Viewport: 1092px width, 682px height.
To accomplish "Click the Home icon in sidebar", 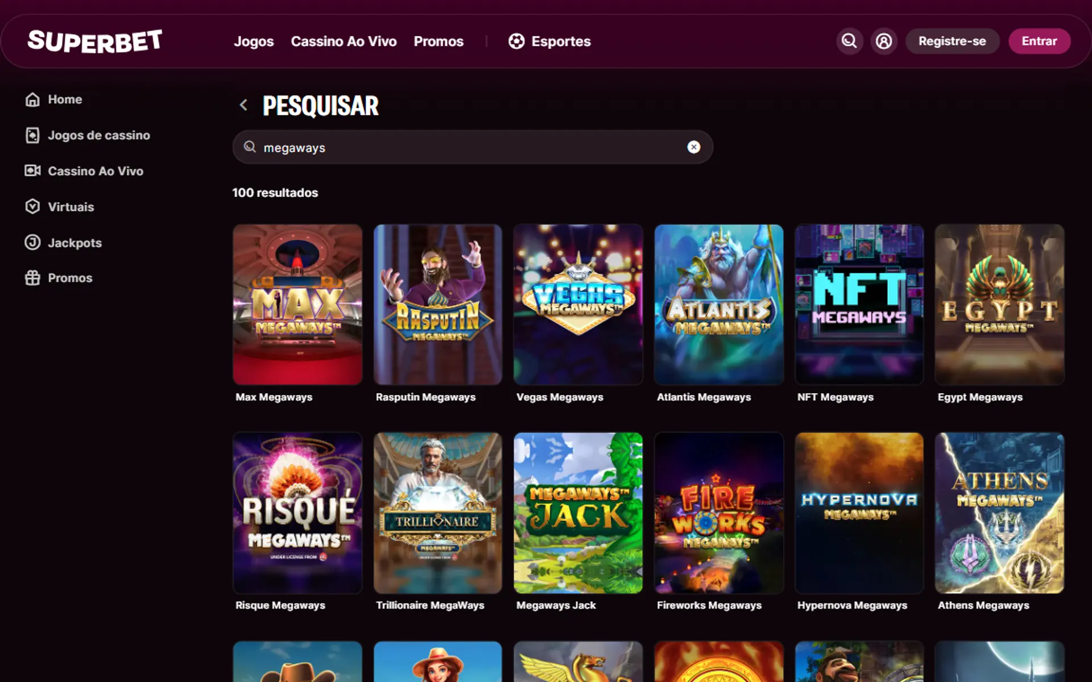I will pyautogui.click(x=32, y=99).
